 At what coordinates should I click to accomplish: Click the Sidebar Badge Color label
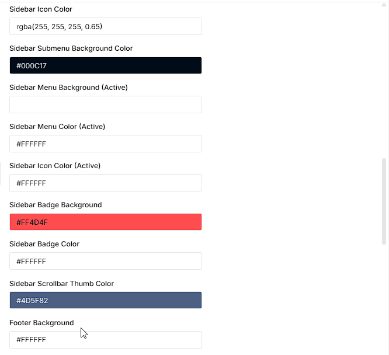[44, 244]
